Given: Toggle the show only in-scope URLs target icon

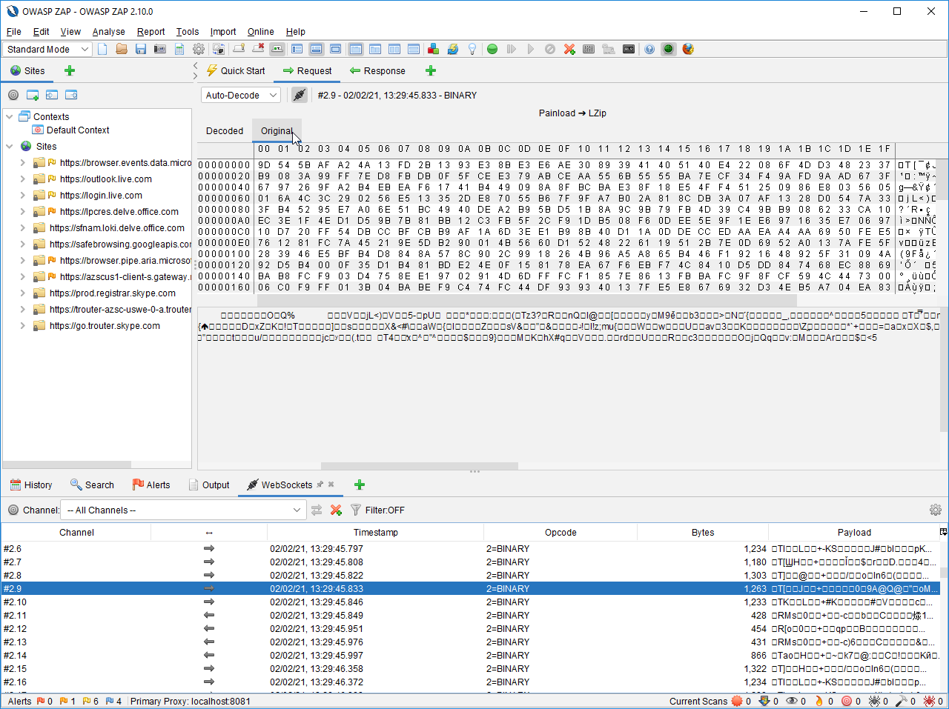Looking at the screenshot, I should [x=13, y=95].
